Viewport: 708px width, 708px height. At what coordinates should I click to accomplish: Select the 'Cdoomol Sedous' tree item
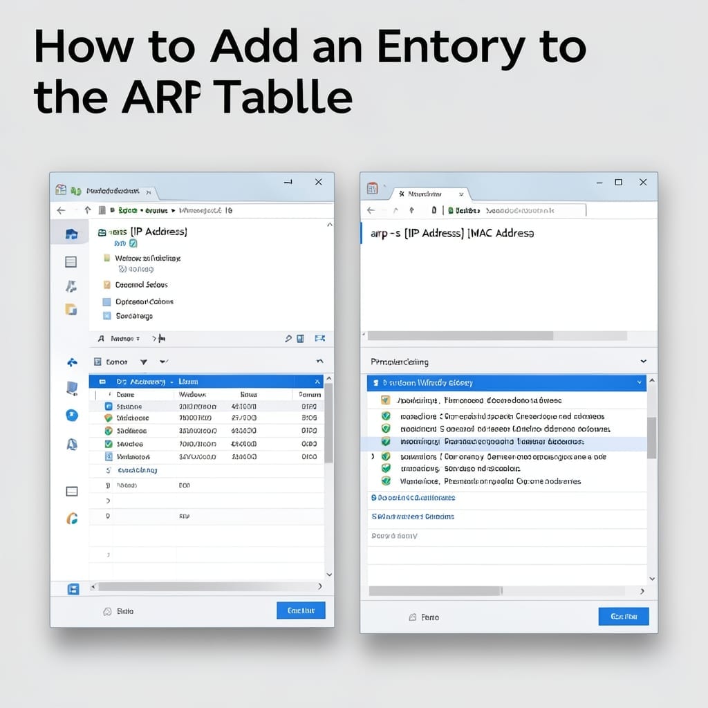click(x=141, y=285)
